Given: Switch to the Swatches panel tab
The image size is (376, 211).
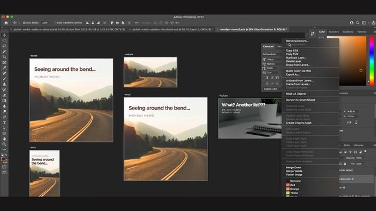Looking at the screenshot, I should pyautogui.click(x=334, y=32).
